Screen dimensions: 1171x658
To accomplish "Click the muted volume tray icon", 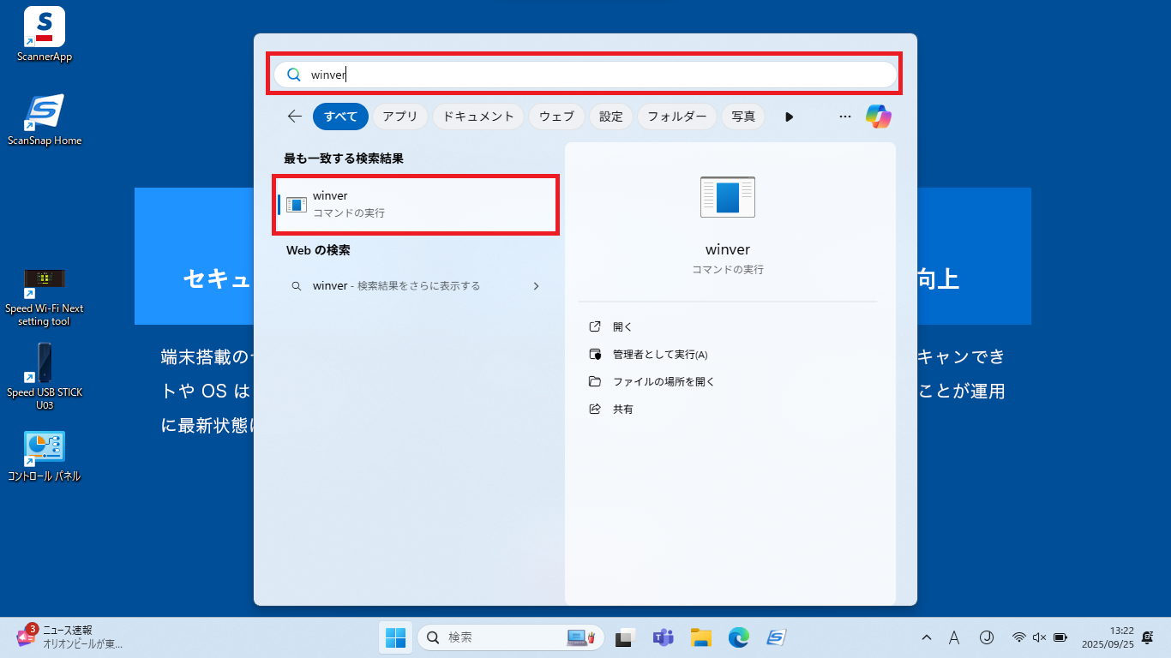I will [1040, 637].
